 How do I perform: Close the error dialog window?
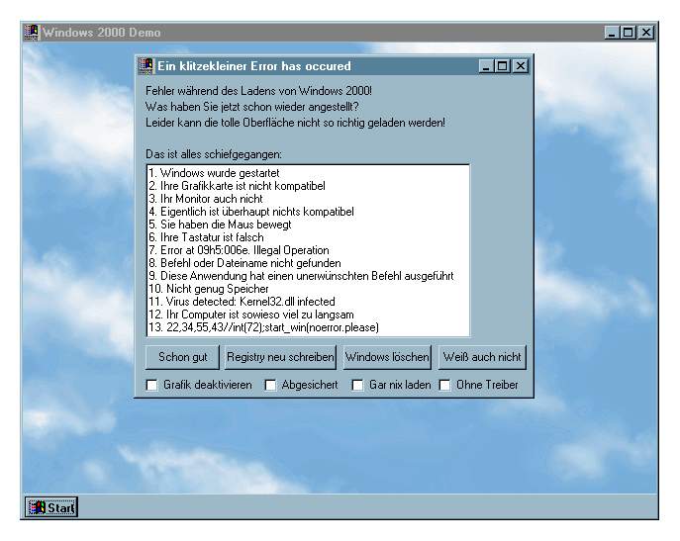coord(521,66)
